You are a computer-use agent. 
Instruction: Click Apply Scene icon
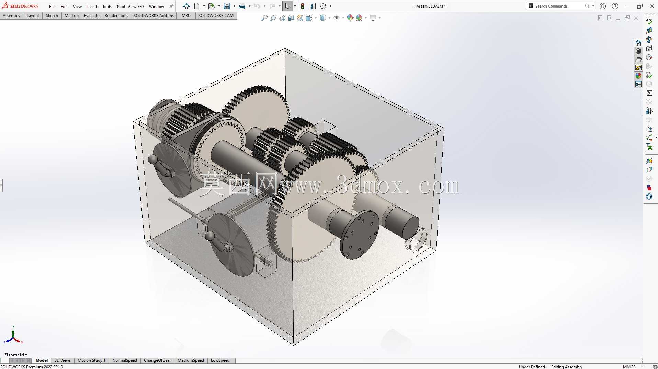coord(359,18)
